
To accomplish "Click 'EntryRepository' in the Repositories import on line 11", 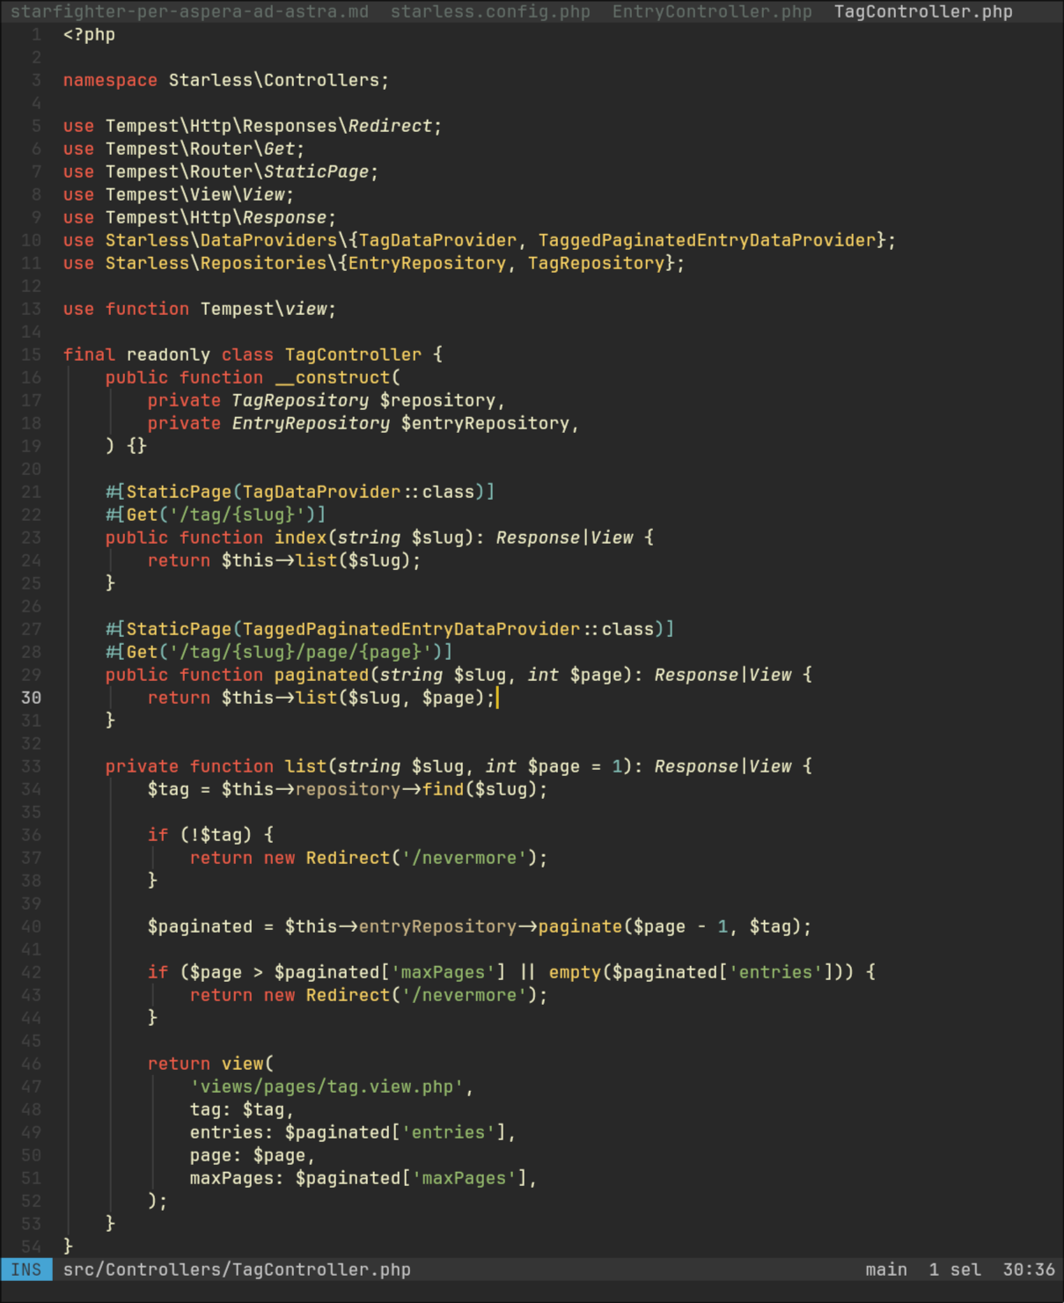I will [x=427, y=263].
